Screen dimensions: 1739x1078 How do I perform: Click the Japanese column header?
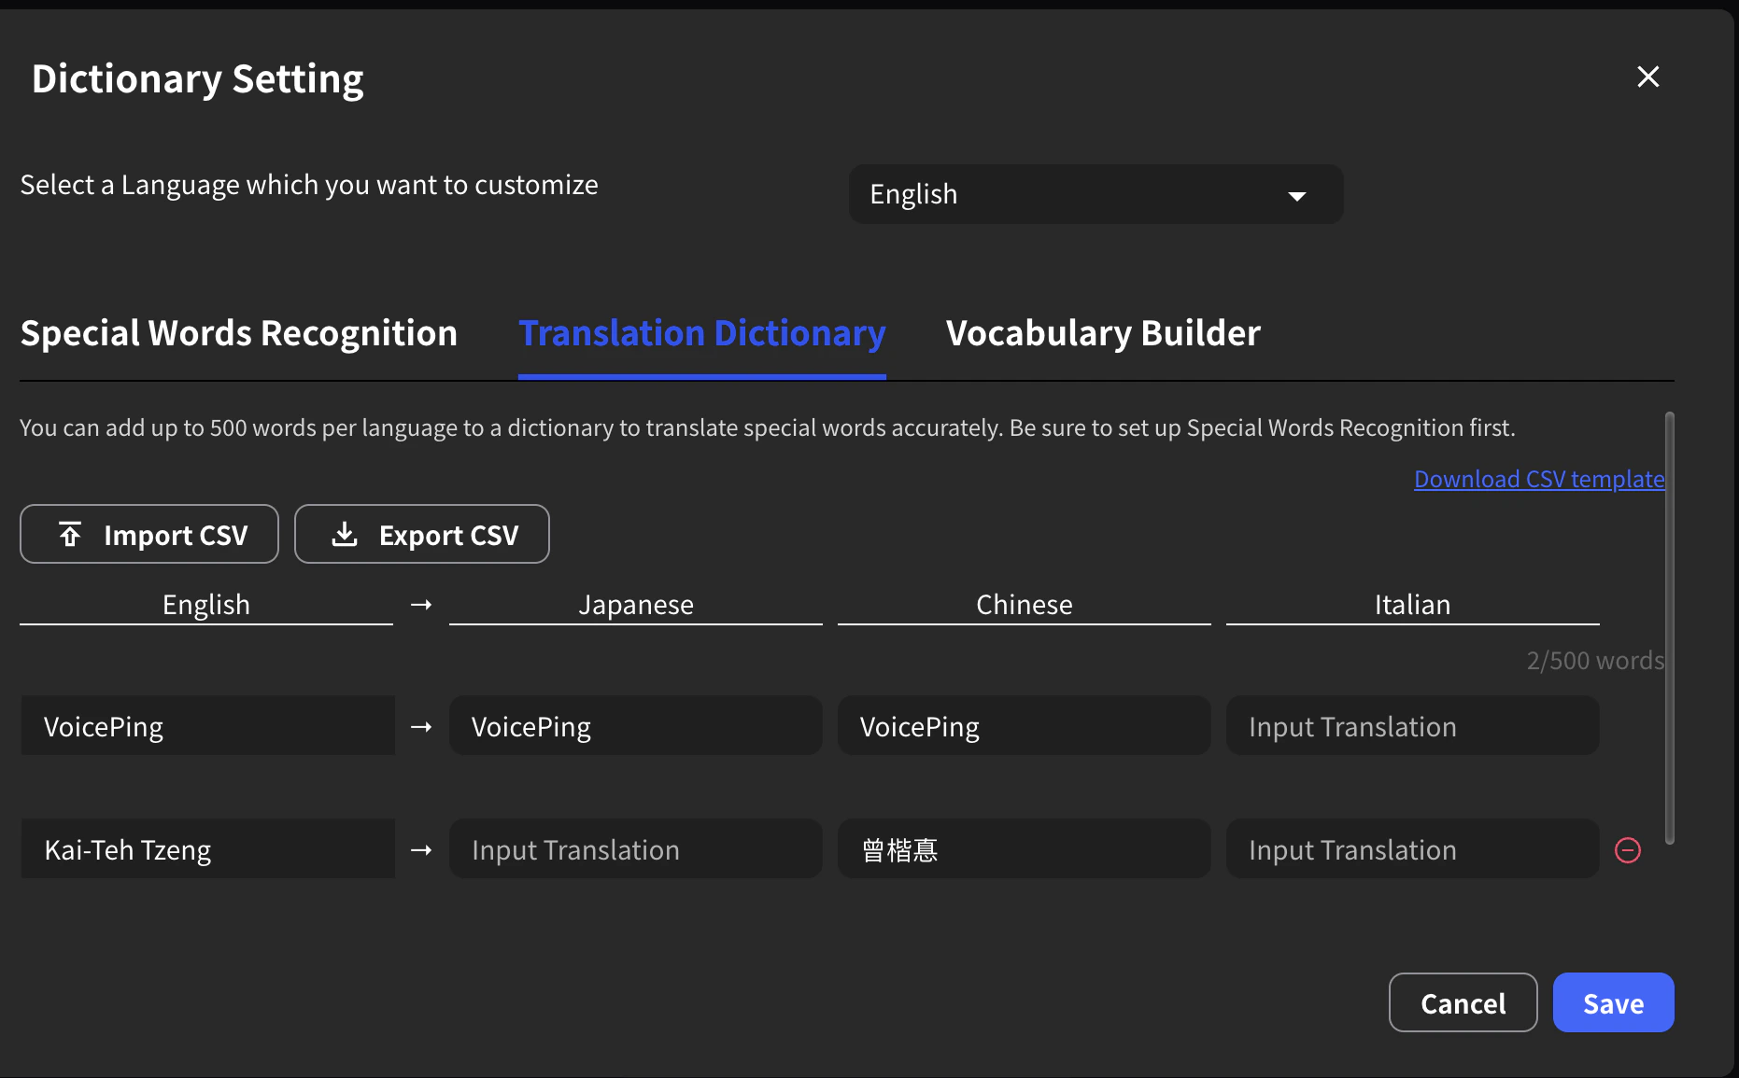pos(636,605)
